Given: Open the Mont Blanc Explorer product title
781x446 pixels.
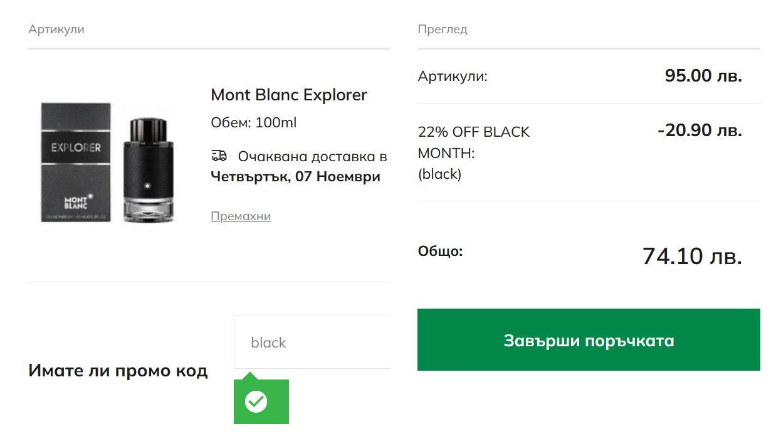Looking at the screenshot, I should 289,95.
